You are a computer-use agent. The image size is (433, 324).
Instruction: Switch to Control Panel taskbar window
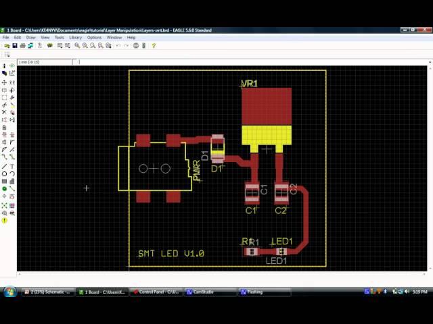(156, 292)
